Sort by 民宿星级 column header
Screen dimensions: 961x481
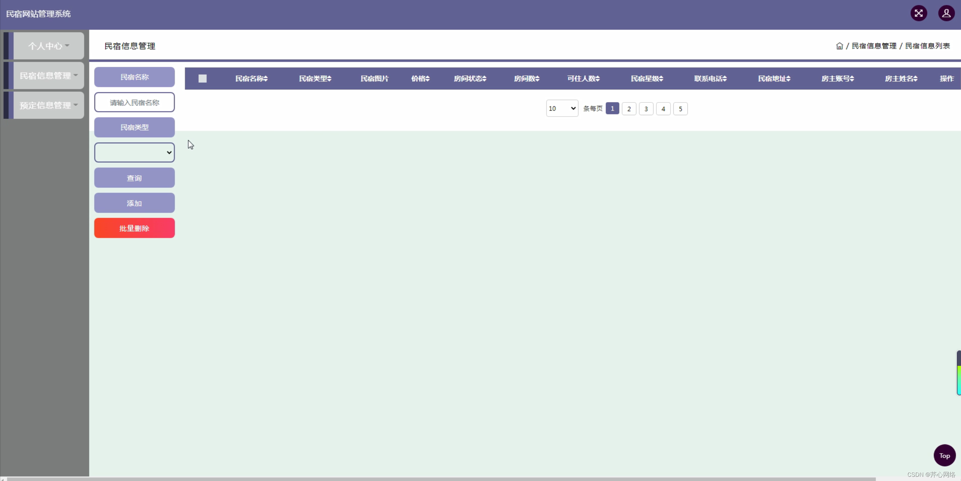(647, 79)
